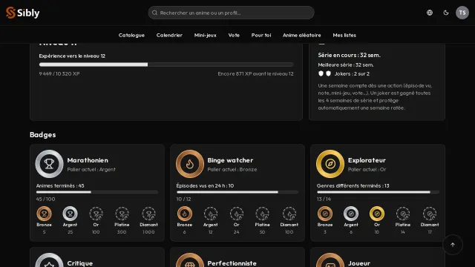Select Explorateur Bronze tier icon
Viewport: 475px width, 267px height.
[325, 214]
